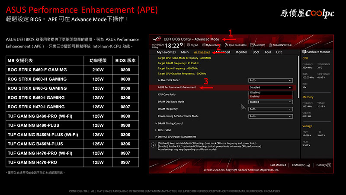Go to the Advanced tab
Screen dimensions: 346x195
[x=223, y=52]
